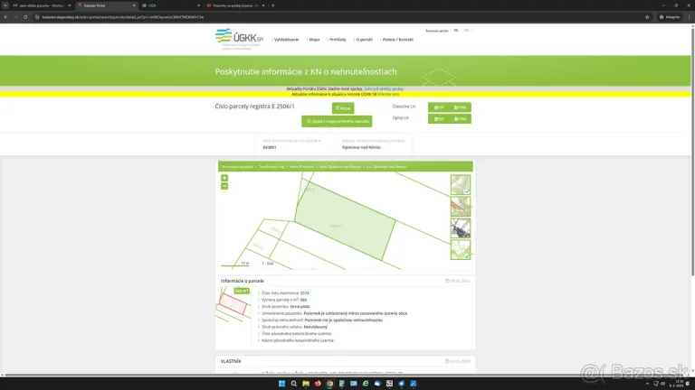
Task: Zoom out on the parcel map
Action: coord(224,186)
